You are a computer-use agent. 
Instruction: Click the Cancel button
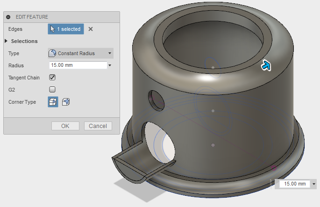click(98, 126)
